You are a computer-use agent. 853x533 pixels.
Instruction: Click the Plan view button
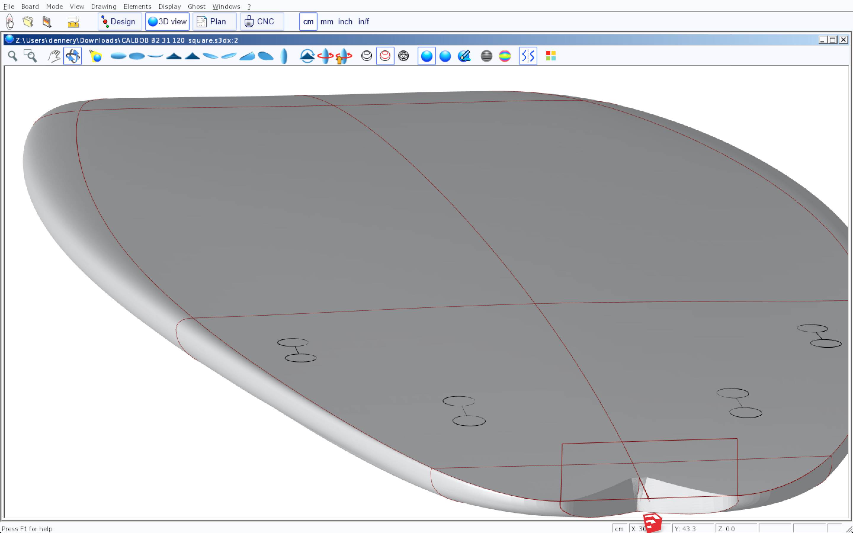click(x=214, y=22)
